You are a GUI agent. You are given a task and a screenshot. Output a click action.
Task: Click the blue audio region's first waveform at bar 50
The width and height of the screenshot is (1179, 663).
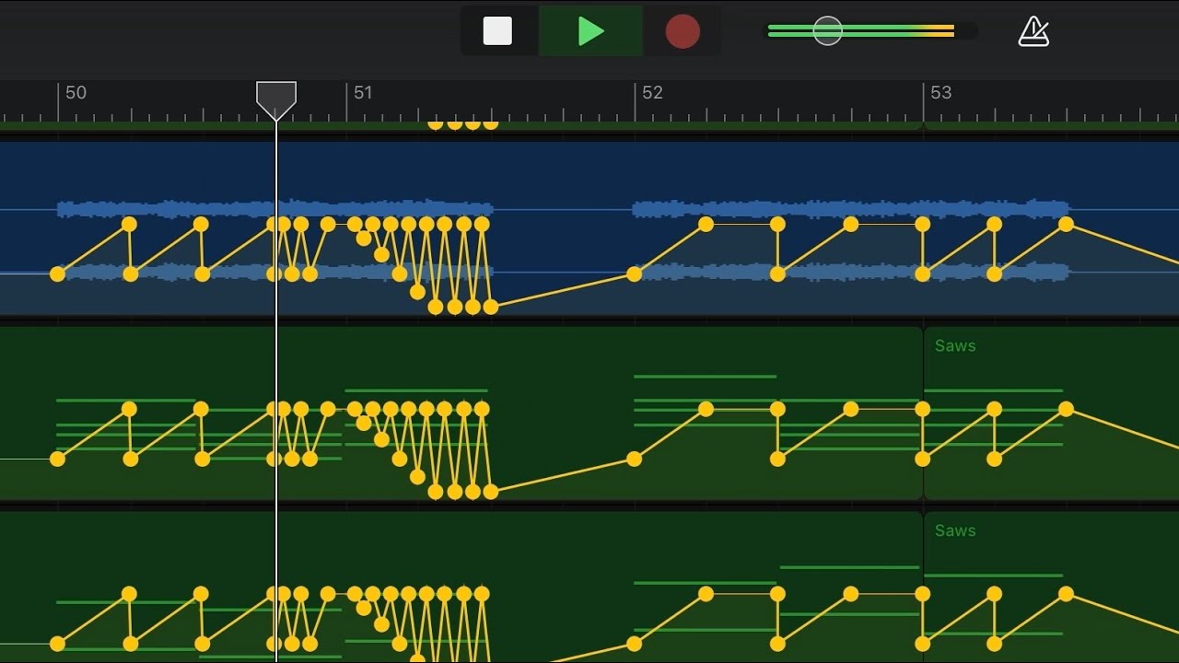coord(274,209)
